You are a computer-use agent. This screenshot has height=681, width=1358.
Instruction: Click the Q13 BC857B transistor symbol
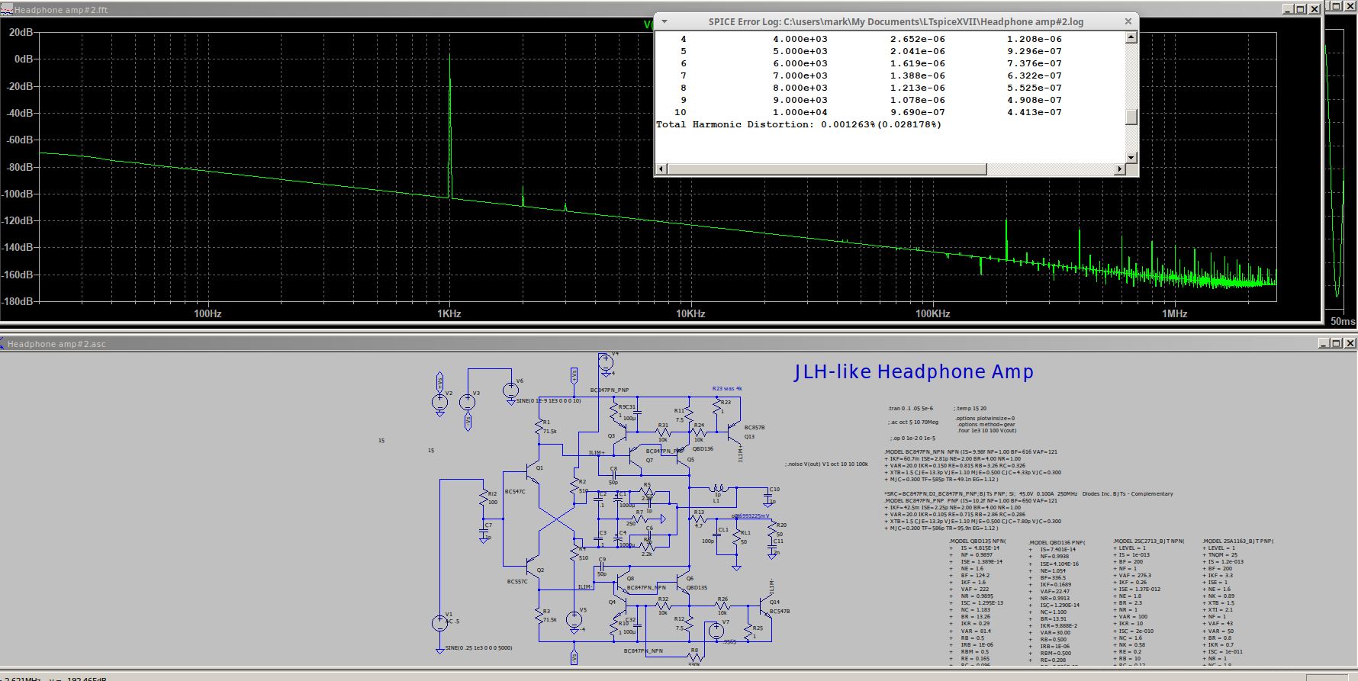[732, 431]
